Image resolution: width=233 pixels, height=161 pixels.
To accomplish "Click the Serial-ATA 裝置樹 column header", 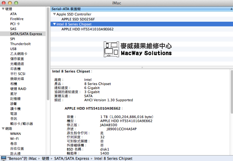I will point(142,9).
